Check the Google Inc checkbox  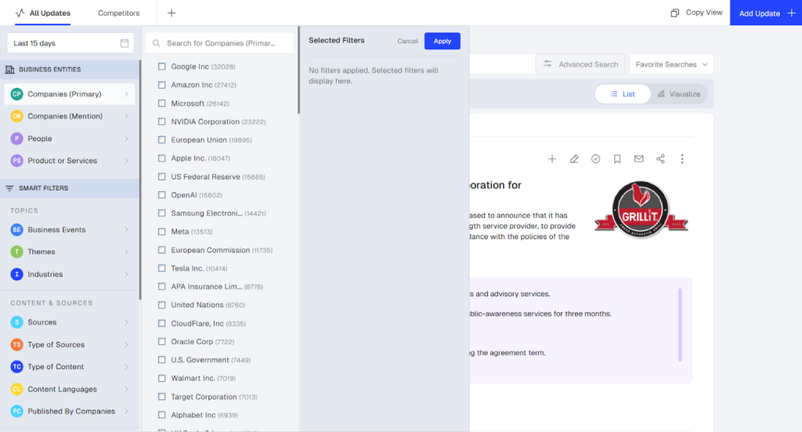tap(162, 67)
